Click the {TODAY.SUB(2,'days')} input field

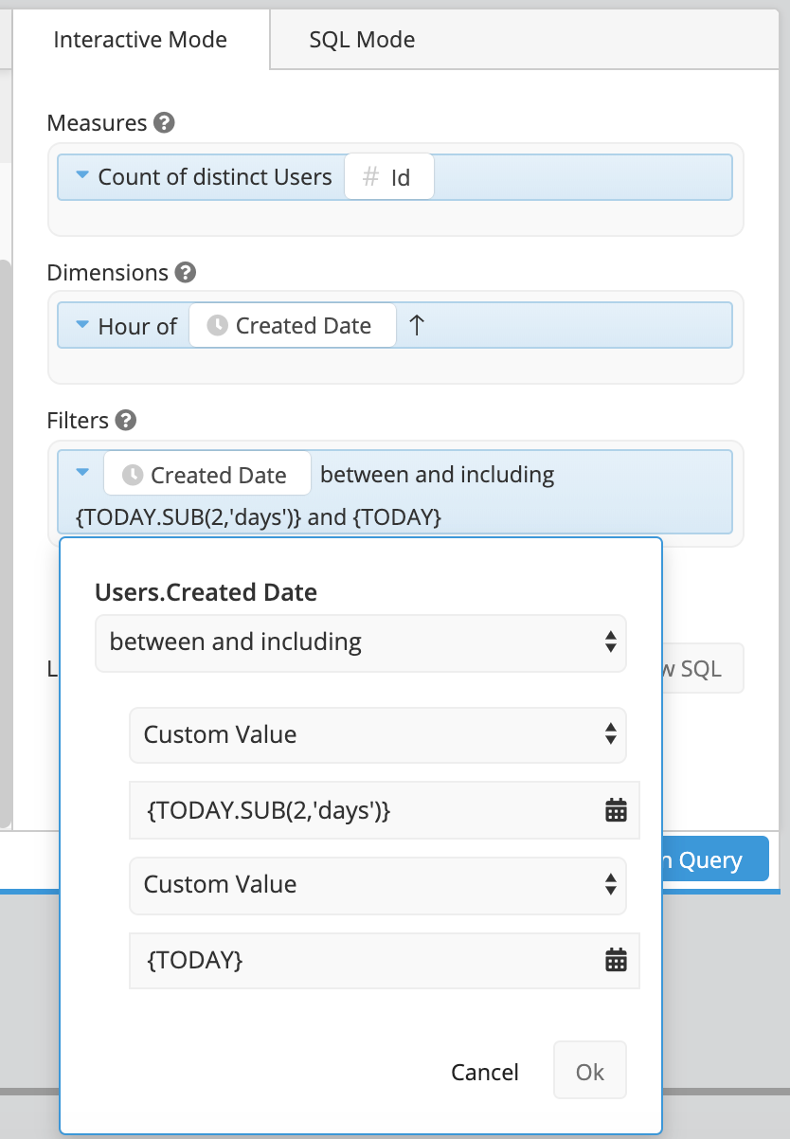[385, 810]
